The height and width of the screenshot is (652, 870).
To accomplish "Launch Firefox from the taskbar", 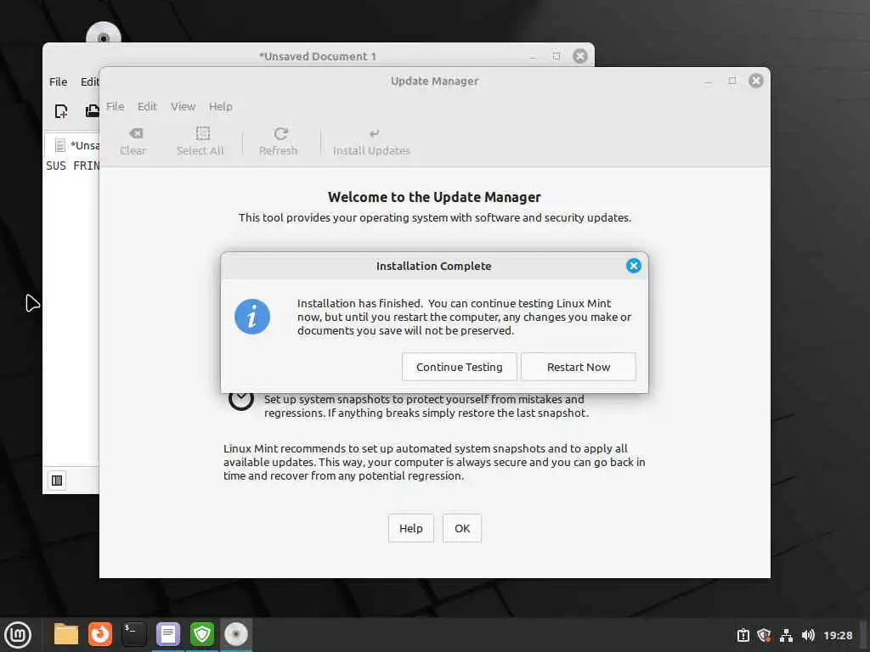I will click(100, 634).
